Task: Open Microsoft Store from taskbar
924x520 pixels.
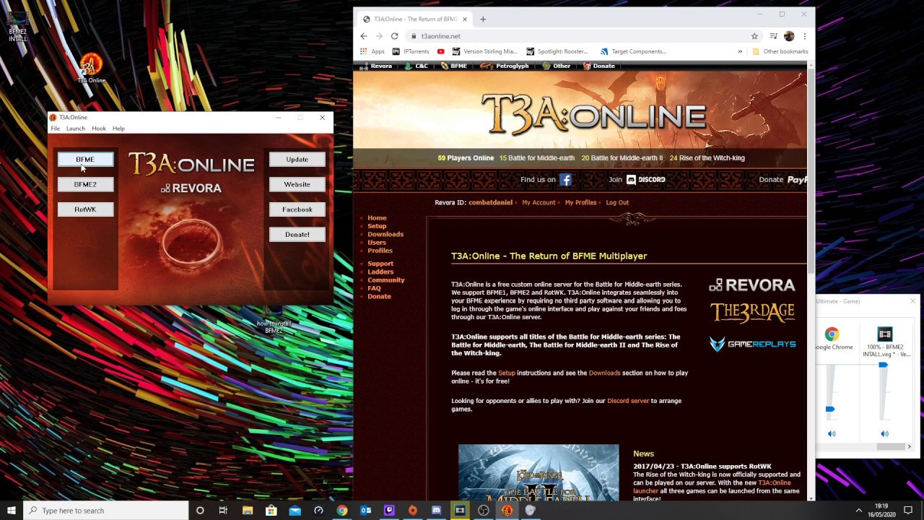Action: [x=271, y=511]
